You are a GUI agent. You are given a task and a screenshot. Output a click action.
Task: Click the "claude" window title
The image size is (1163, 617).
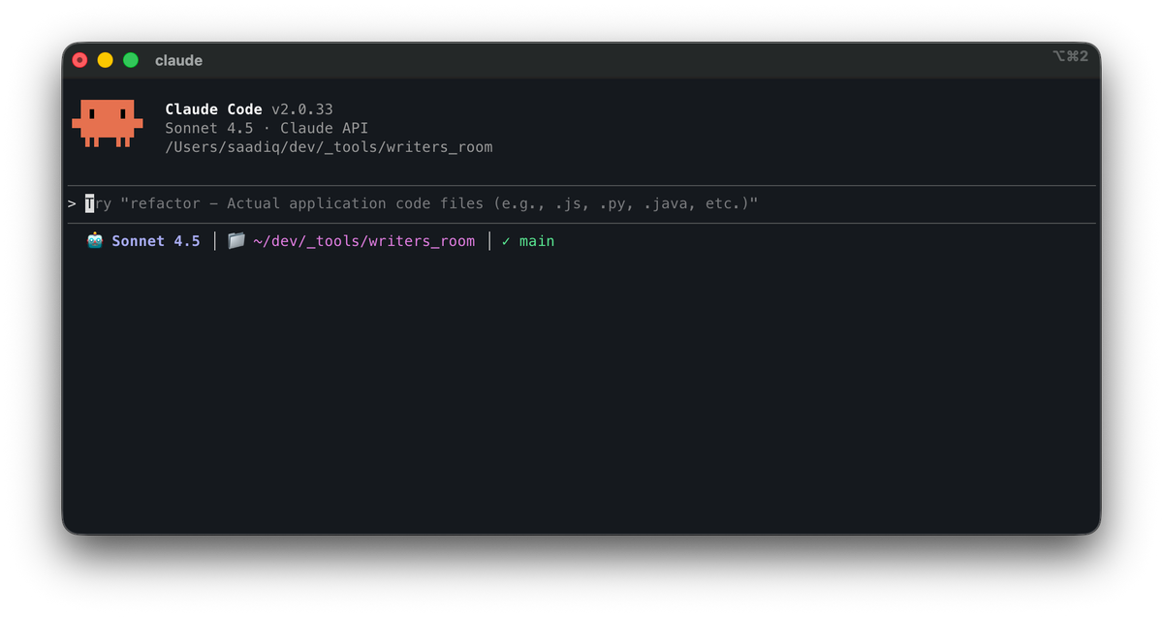coord(178,60)
